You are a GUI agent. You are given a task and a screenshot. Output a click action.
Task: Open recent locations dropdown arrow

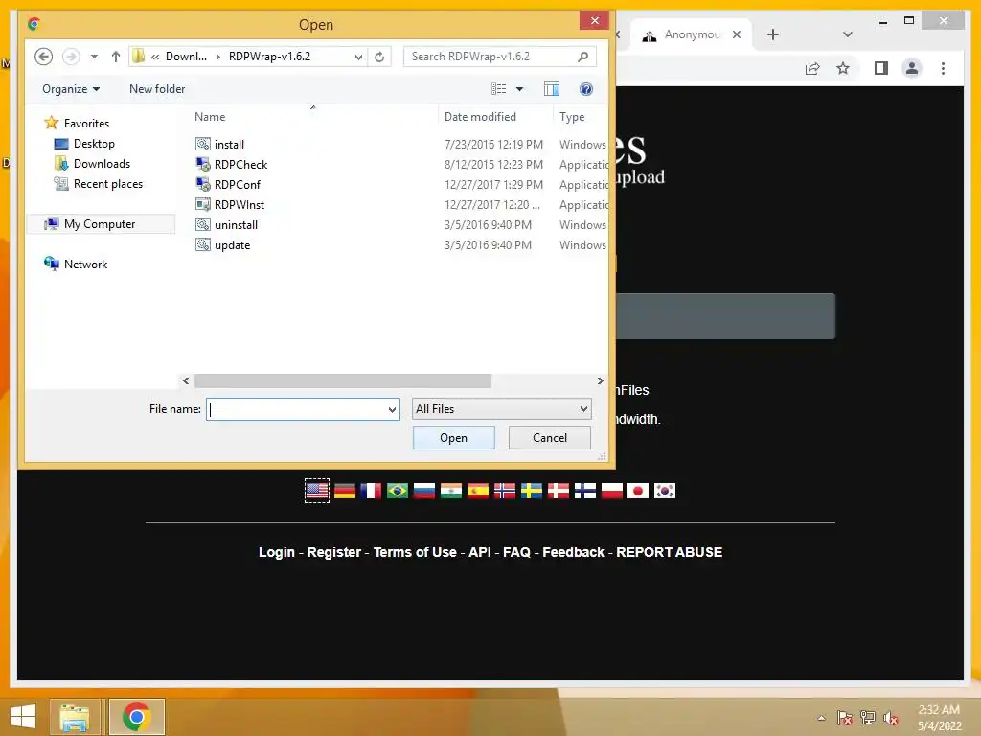click(94, 57)
